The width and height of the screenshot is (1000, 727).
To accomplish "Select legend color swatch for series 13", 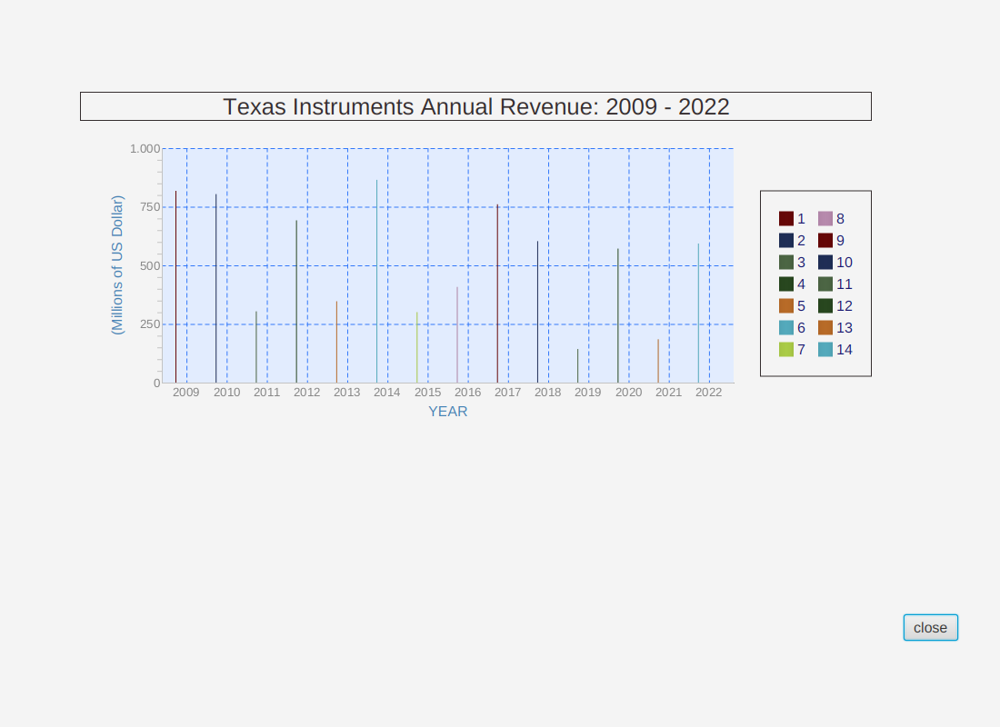I will click(825, 327).
